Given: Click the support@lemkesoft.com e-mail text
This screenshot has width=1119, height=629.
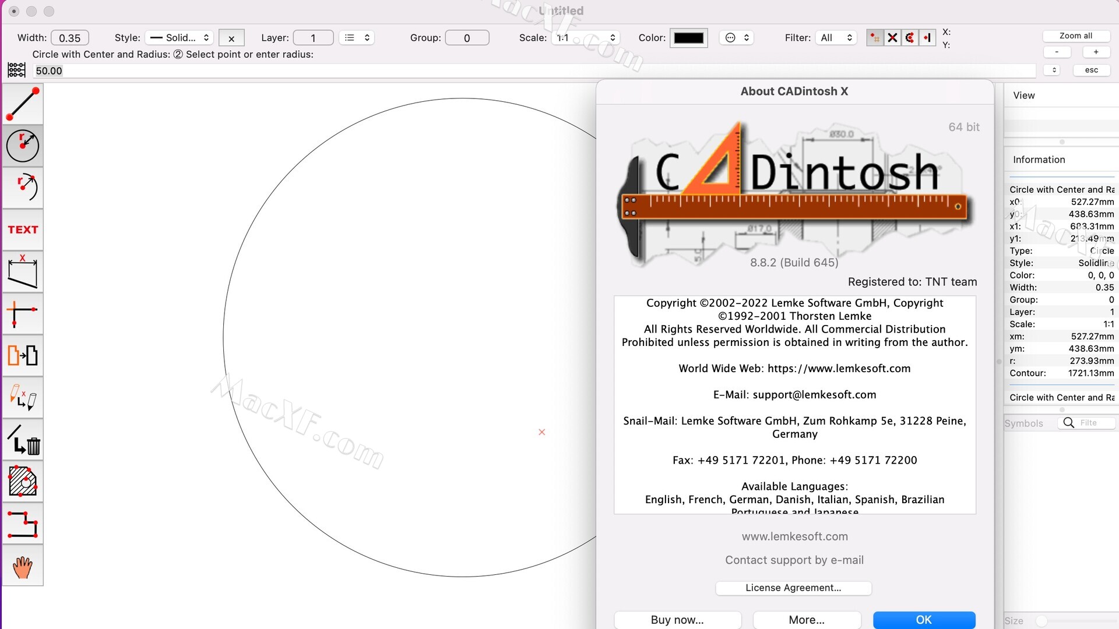Looking at the screenshot, I should 814,395.
